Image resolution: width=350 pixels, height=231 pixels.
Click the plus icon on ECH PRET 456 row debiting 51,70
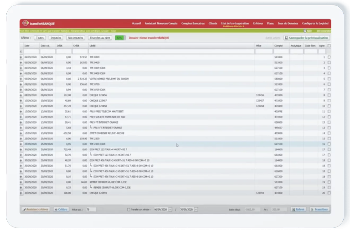tap(21, 166)
